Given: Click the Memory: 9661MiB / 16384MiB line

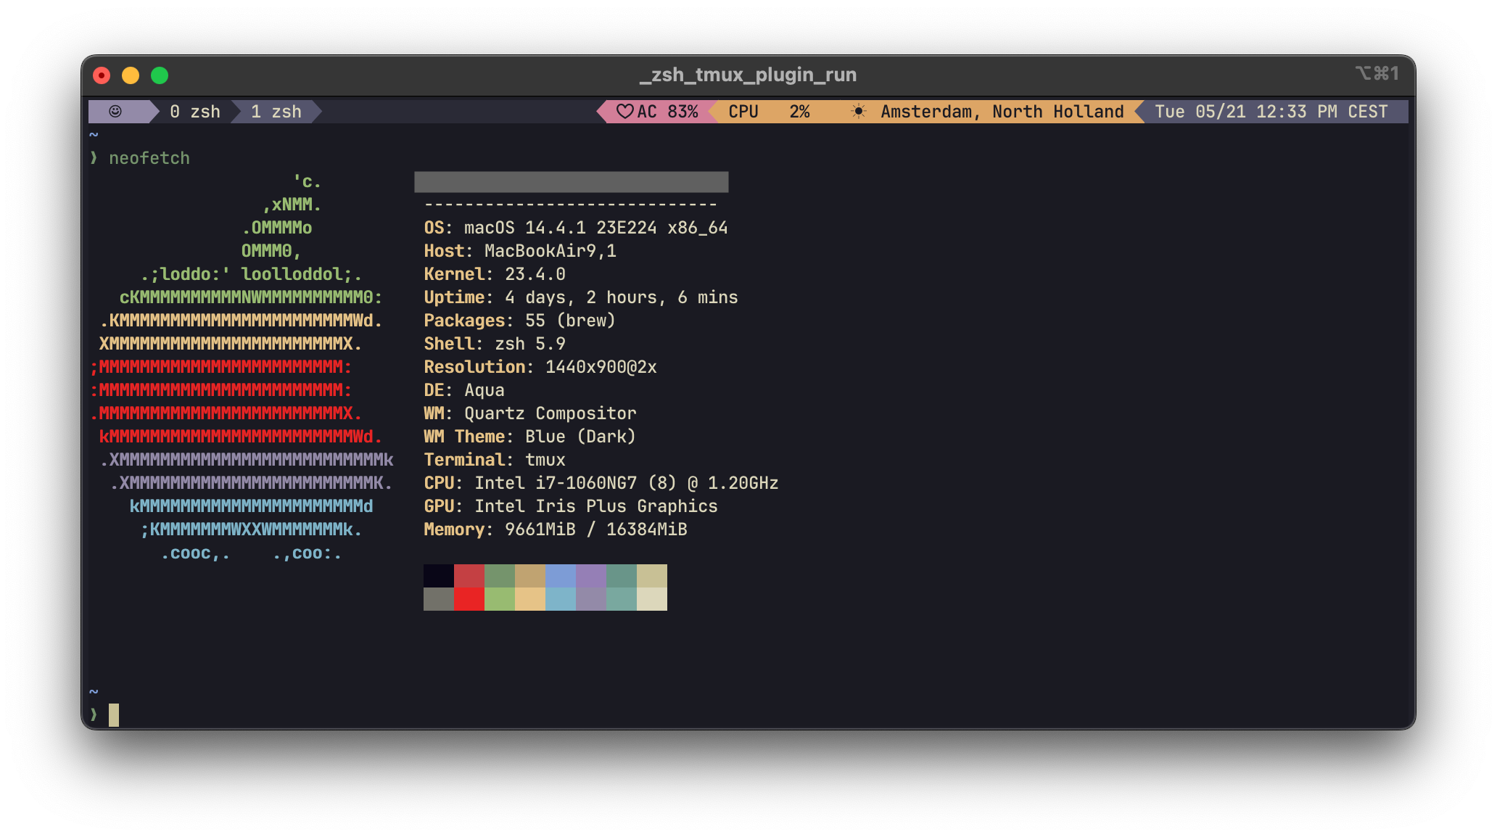Looking at the screenshot, I should 556,529.
